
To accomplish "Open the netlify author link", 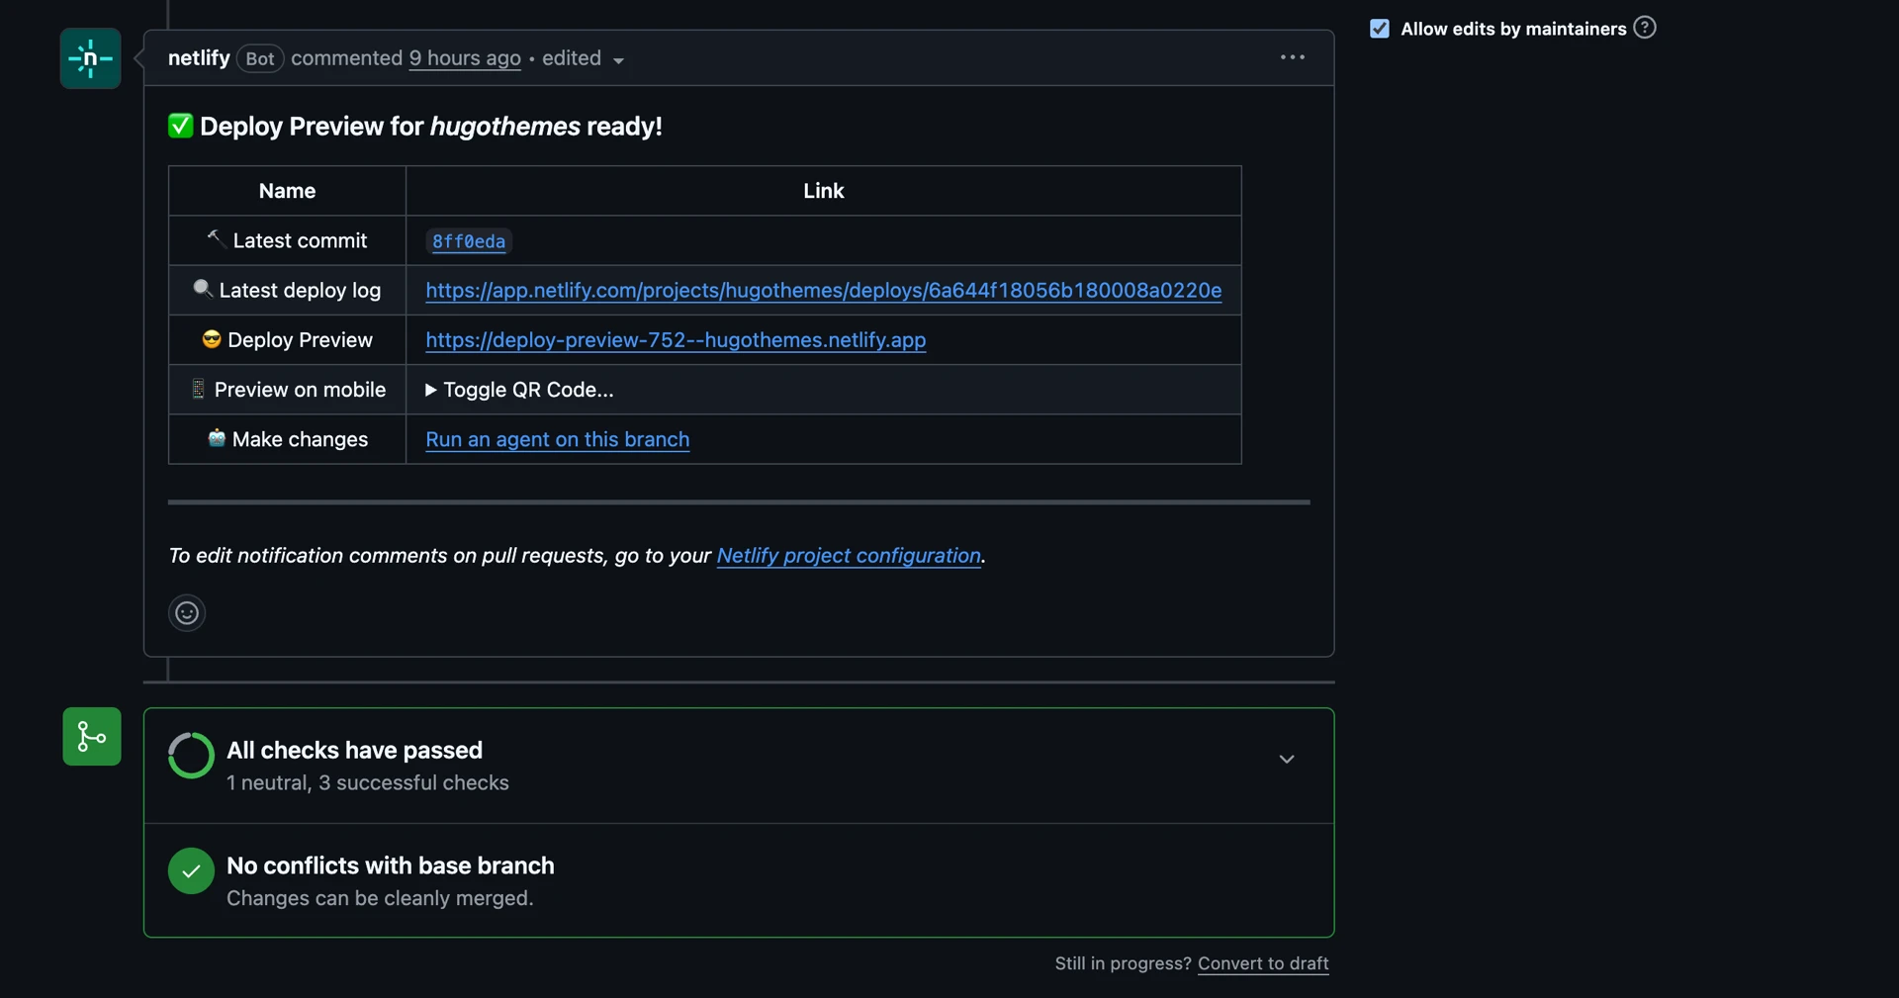I will pos(199,57).
